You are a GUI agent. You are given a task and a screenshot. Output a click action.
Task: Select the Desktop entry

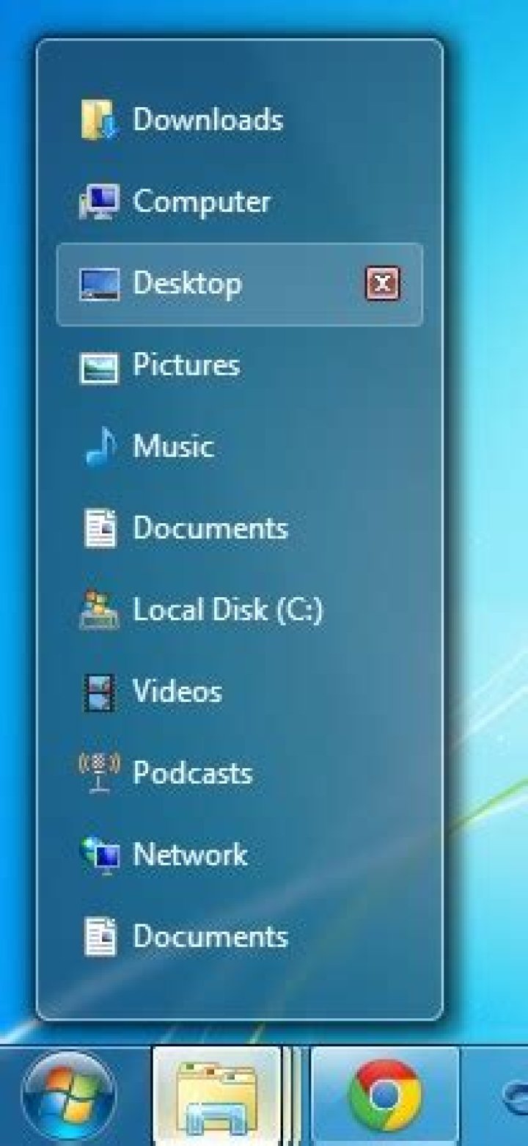coord(239,284)
